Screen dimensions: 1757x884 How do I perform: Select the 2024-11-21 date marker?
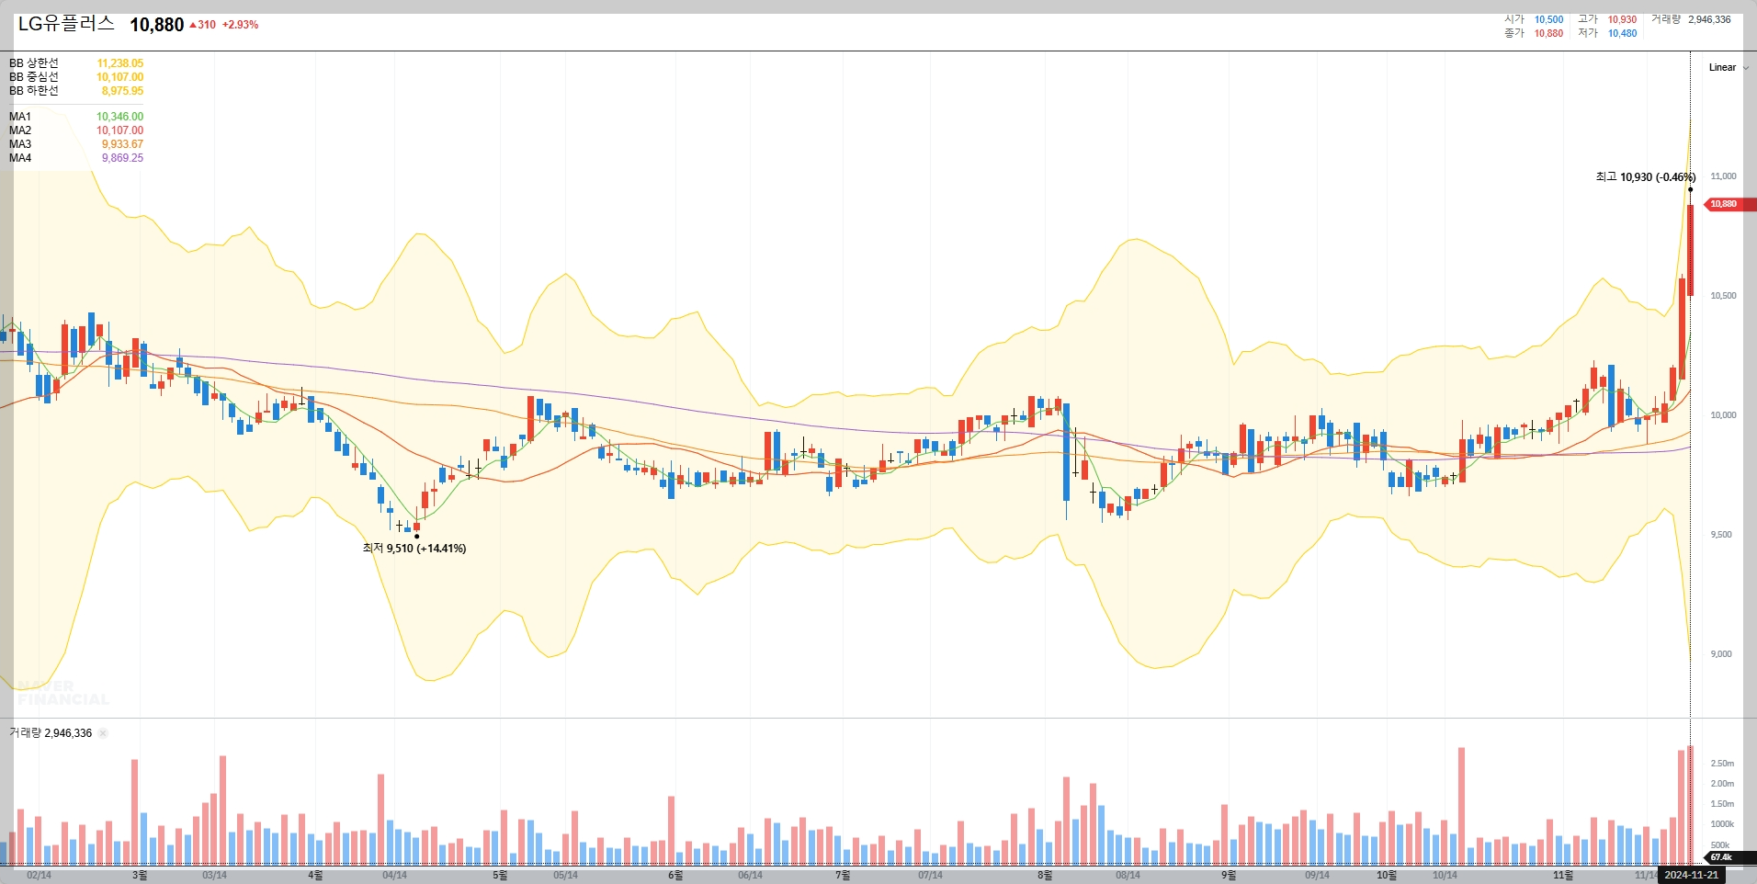pyautogui.click(x=1692, y=875)
